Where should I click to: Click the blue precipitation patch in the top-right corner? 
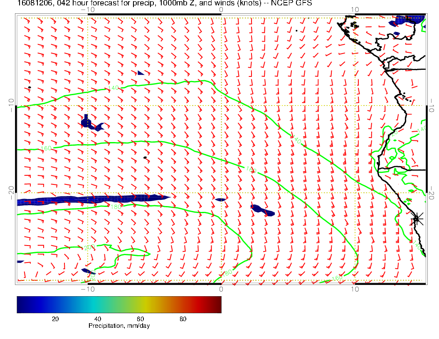(410, 20)
